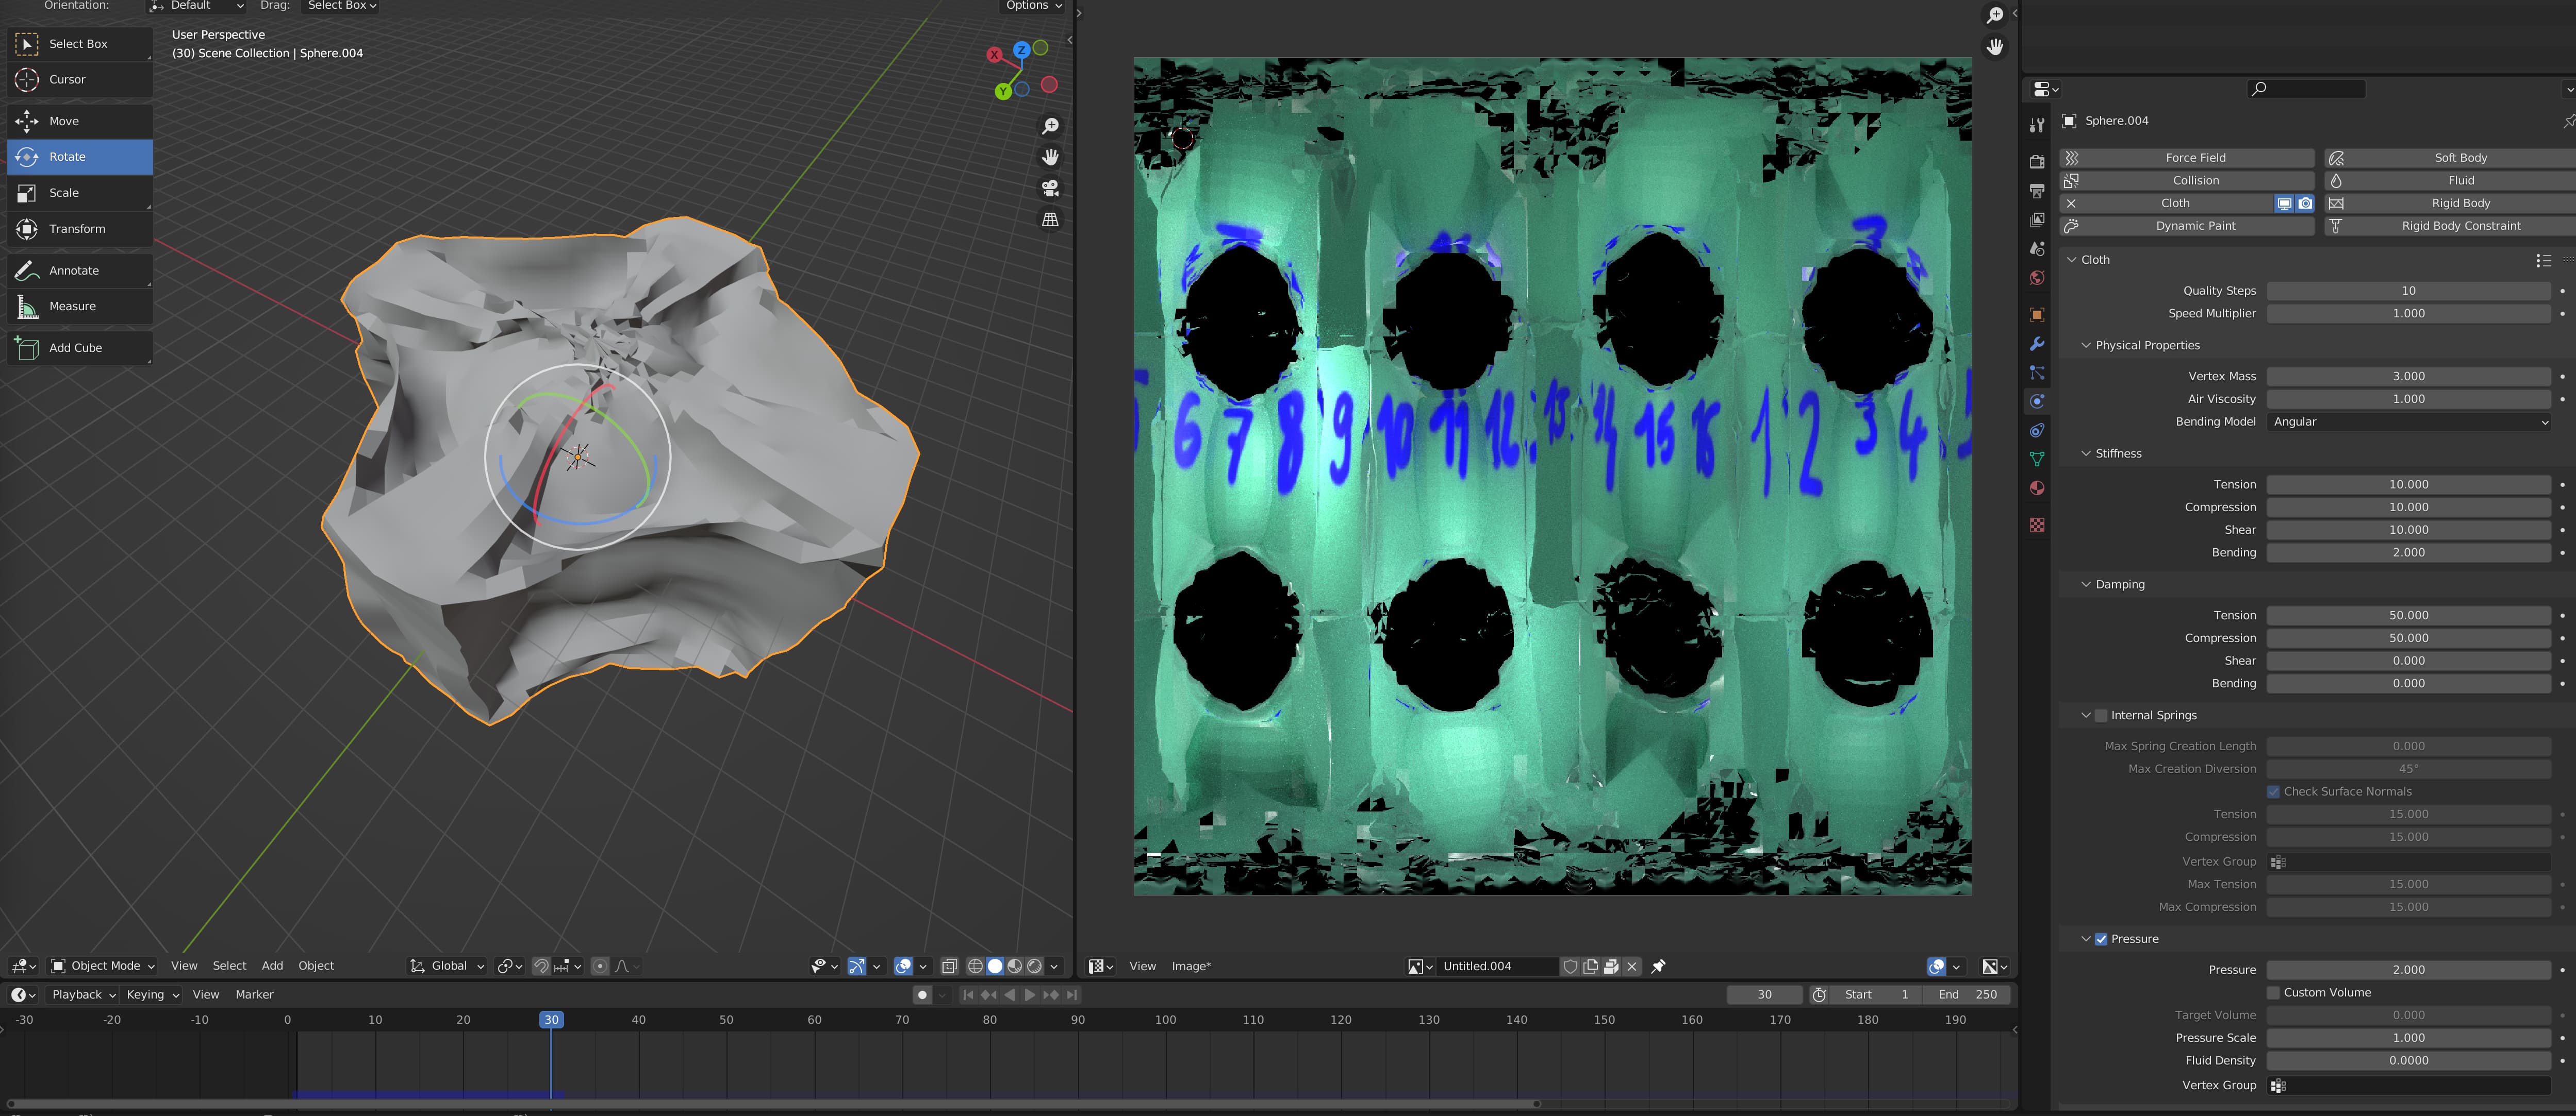Click fake user shield for Untitled.004
This screenshot has height=1116, width=2576.
click(x=1570, y=966)
